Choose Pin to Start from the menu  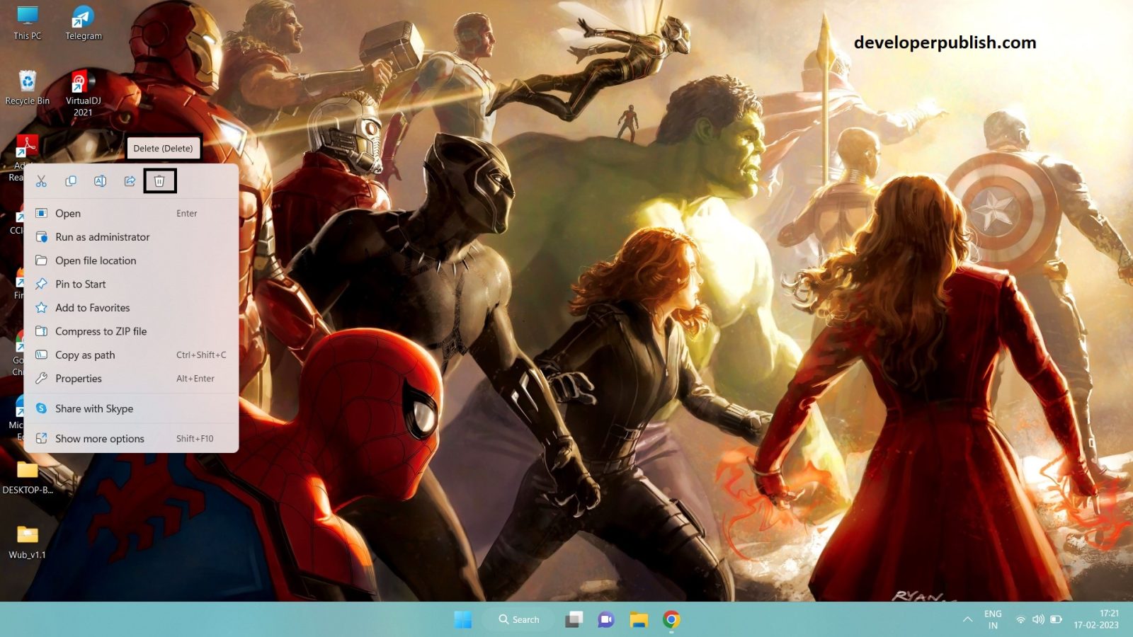pyautogui.click(x=80, y=284)
